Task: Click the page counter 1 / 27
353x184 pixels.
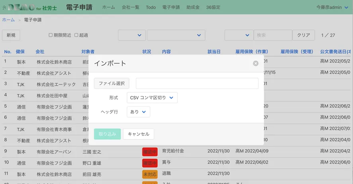Action: [x=328, y=35]
